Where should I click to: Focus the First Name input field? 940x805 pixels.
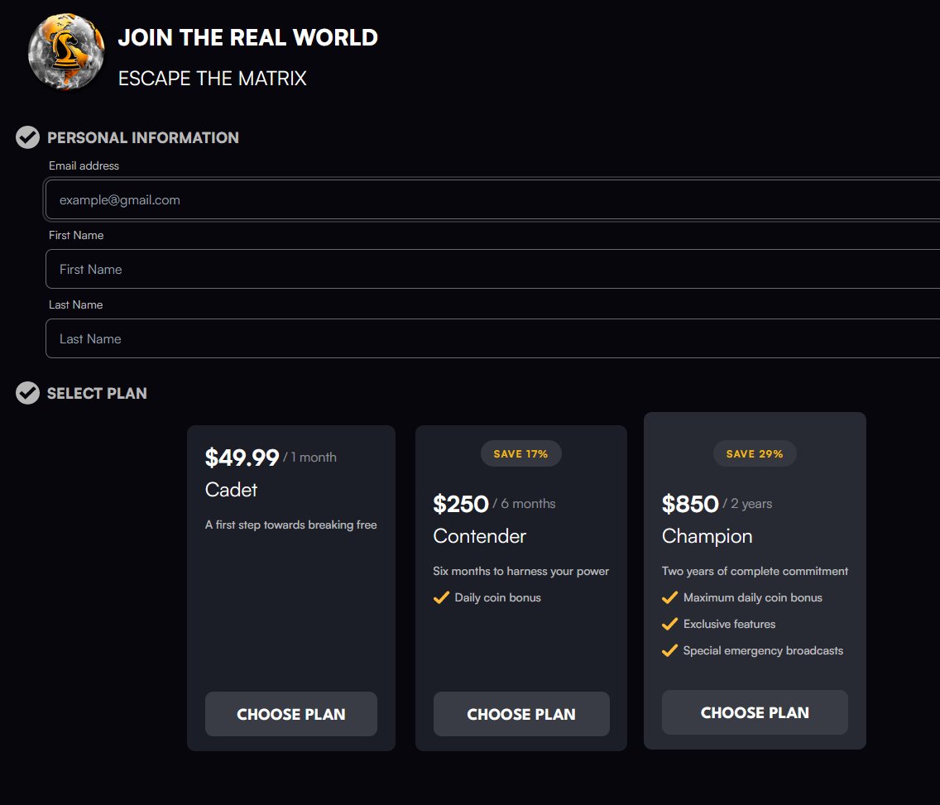click(x=493, y=269)
